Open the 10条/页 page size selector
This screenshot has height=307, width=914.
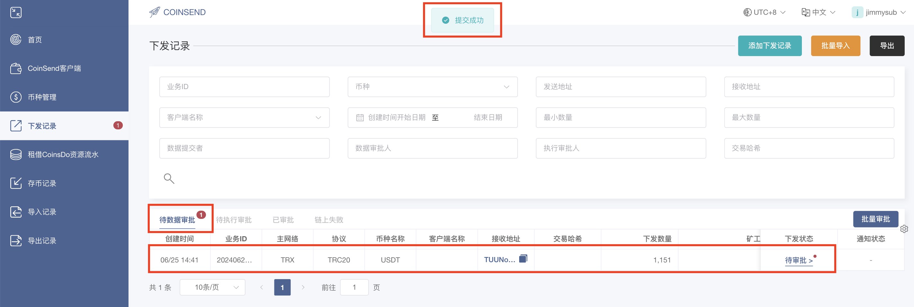pyautogui.click(x=212, y=287)
